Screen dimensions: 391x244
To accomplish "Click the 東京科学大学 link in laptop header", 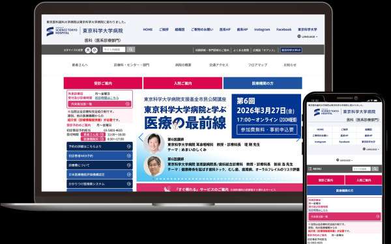I will [x=307, y=29].
